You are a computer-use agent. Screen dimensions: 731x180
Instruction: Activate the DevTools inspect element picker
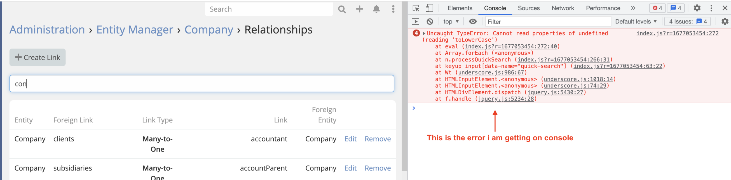pyautogui.click(x=416, y=8)
